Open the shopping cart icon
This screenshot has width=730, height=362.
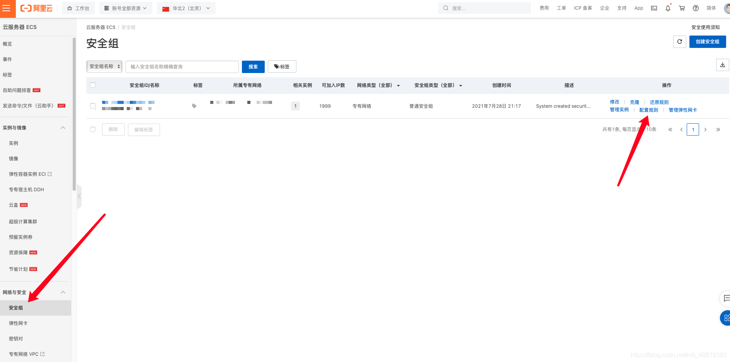tap(682, 8)
